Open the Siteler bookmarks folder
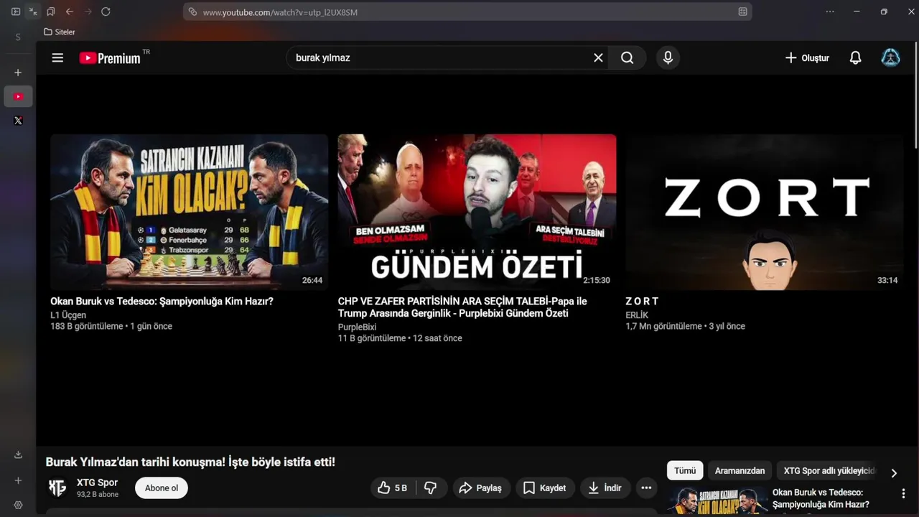This screenshot has height=517, width=919. 60,32
